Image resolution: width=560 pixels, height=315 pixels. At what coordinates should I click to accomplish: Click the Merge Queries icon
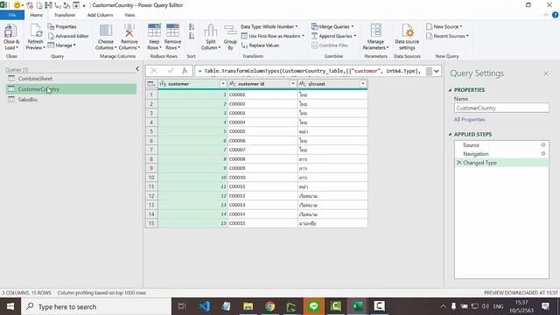(315, 27)
